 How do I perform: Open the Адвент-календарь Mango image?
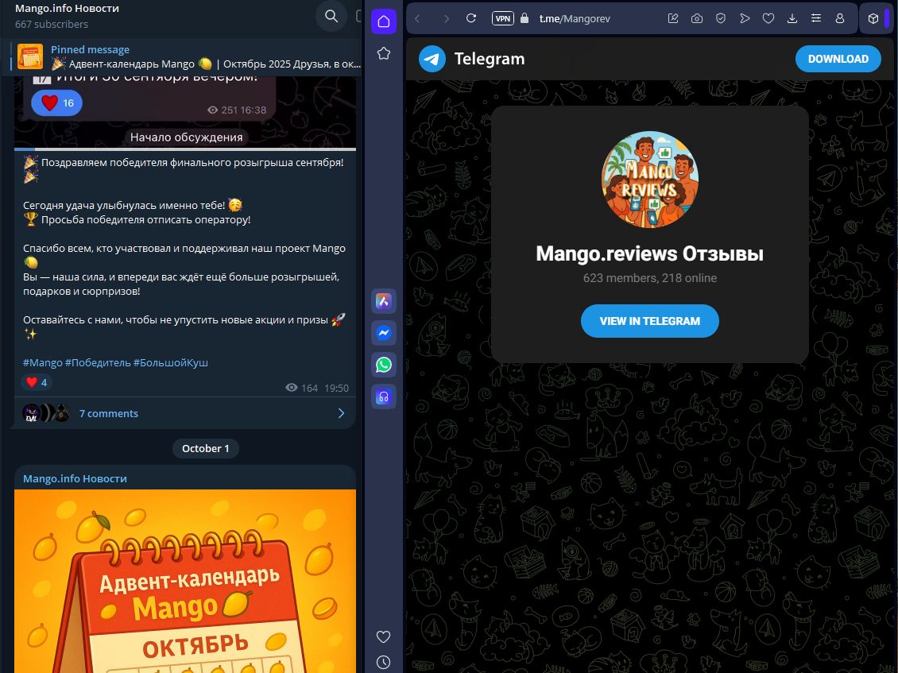click(185, 581)
